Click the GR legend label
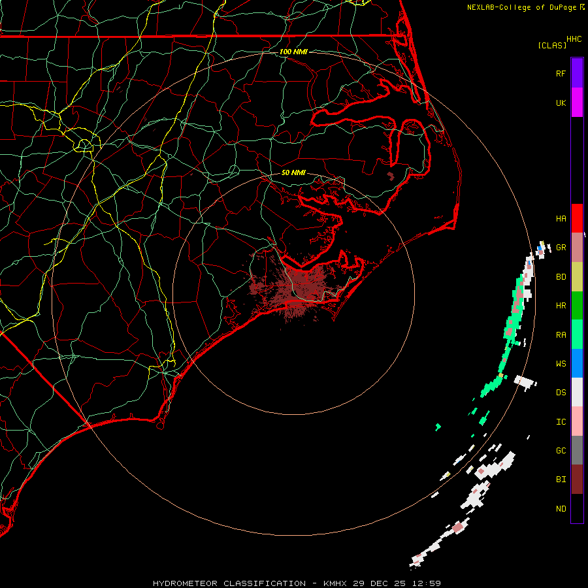 point(561,248)
